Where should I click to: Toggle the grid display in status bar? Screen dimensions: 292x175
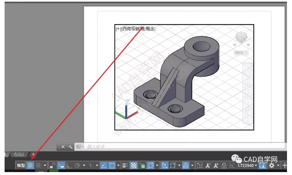tap(30, 165)
